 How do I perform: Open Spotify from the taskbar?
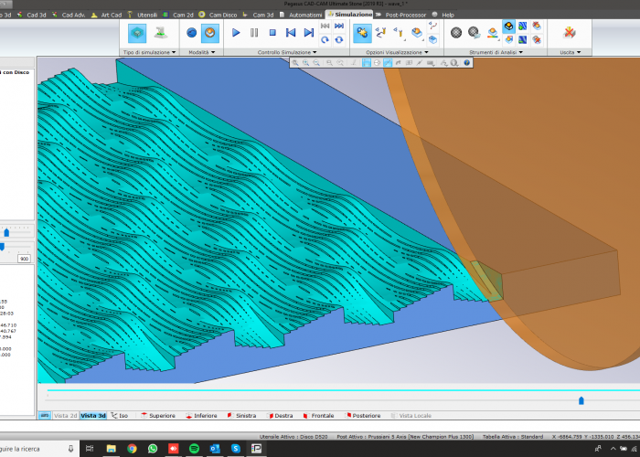pyautogui.click(x=194, y=449)
